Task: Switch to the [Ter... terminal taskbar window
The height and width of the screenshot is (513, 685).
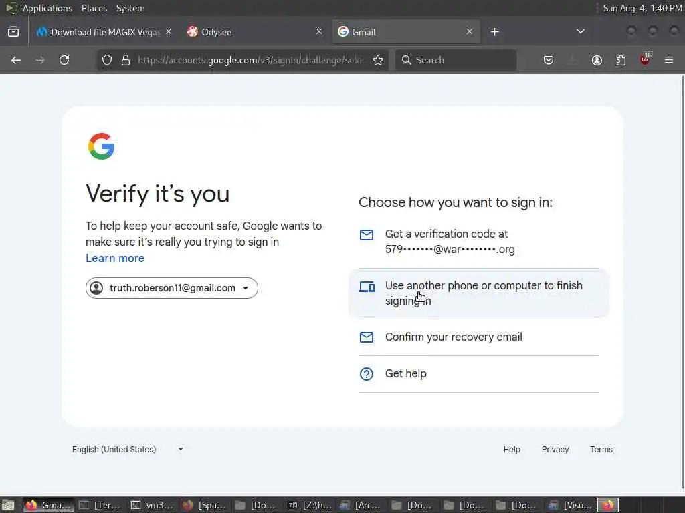Action: pos(100,505)
